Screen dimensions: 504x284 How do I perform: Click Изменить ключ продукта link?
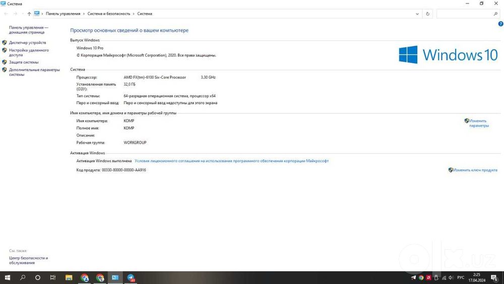point(475,170)
